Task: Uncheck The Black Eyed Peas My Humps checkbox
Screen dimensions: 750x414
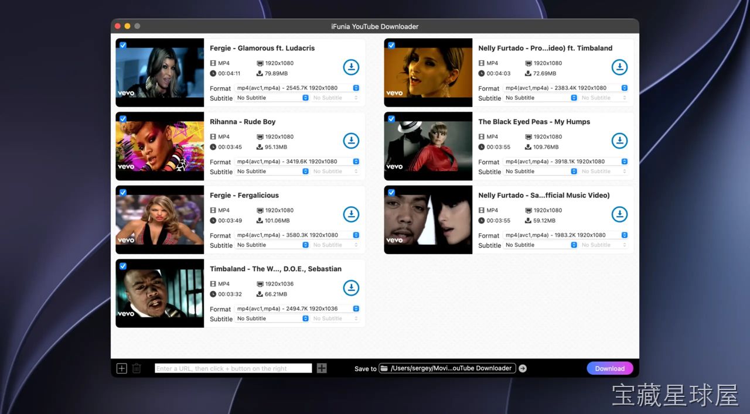Action: (391, 119)
